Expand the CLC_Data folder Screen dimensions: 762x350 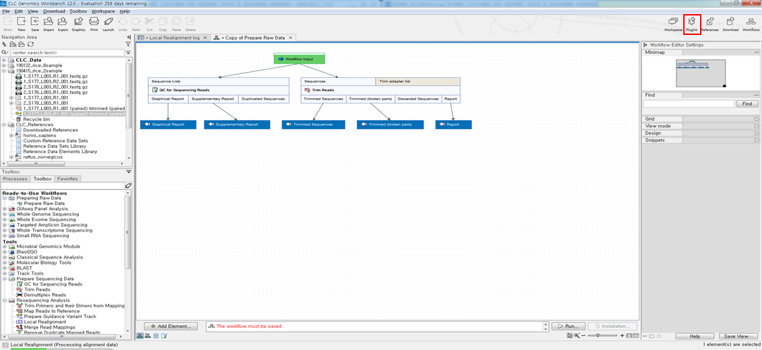[4, 60]
